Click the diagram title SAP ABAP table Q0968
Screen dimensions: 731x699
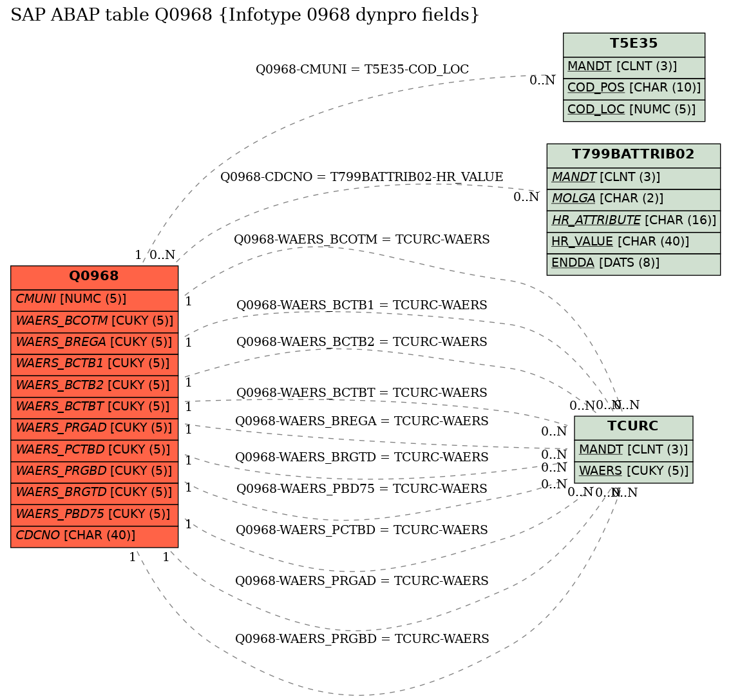coord(244,15)
